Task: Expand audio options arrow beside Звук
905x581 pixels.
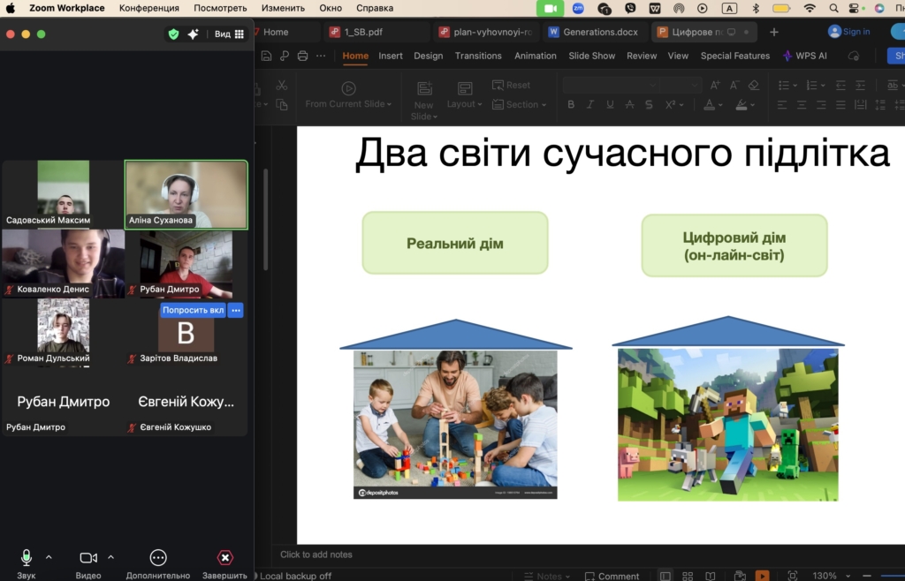Action: (x=49, y=557)
